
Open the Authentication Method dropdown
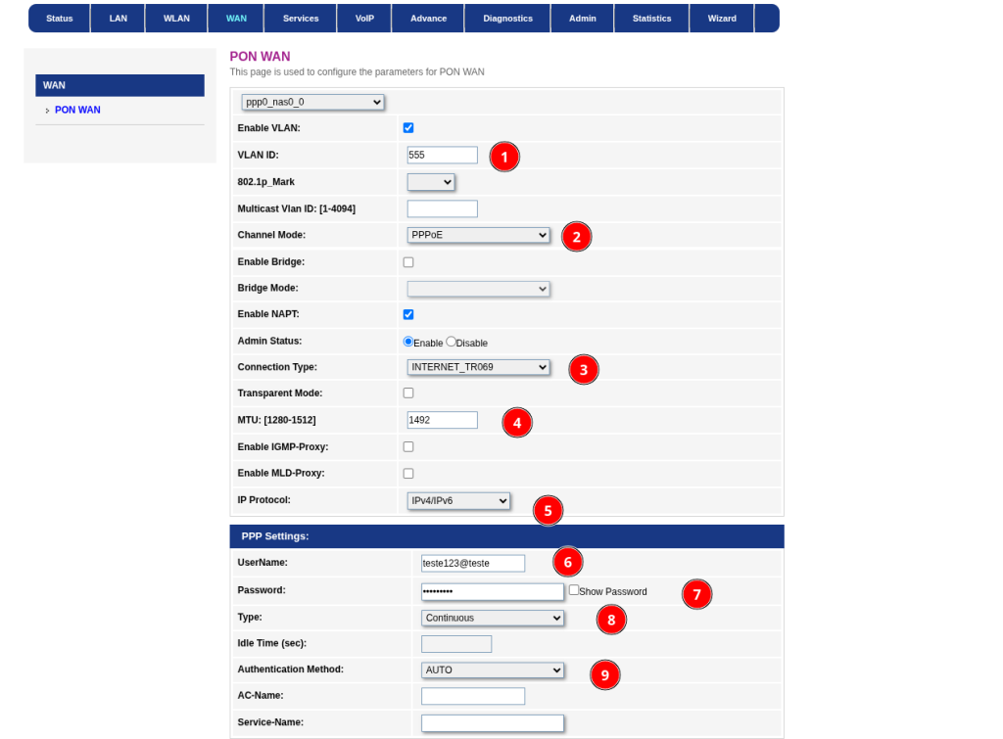(493, 670)
